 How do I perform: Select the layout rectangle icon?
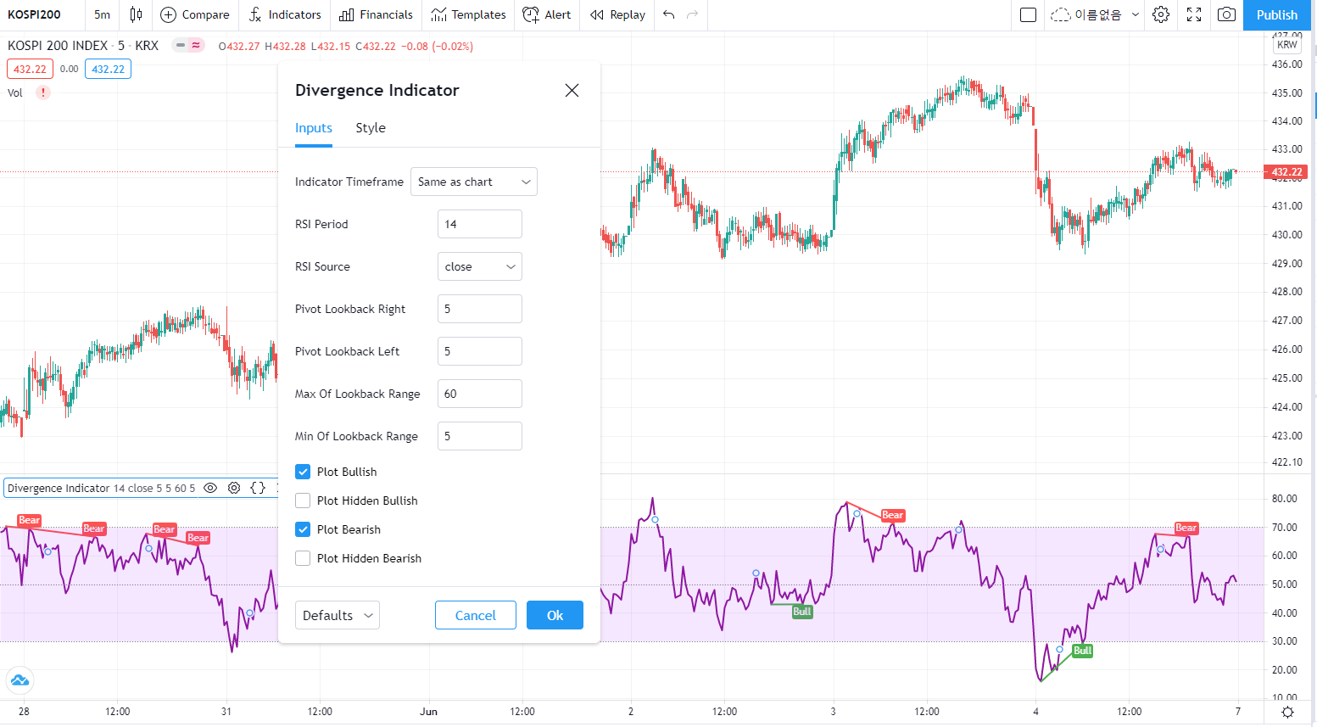1028,14
